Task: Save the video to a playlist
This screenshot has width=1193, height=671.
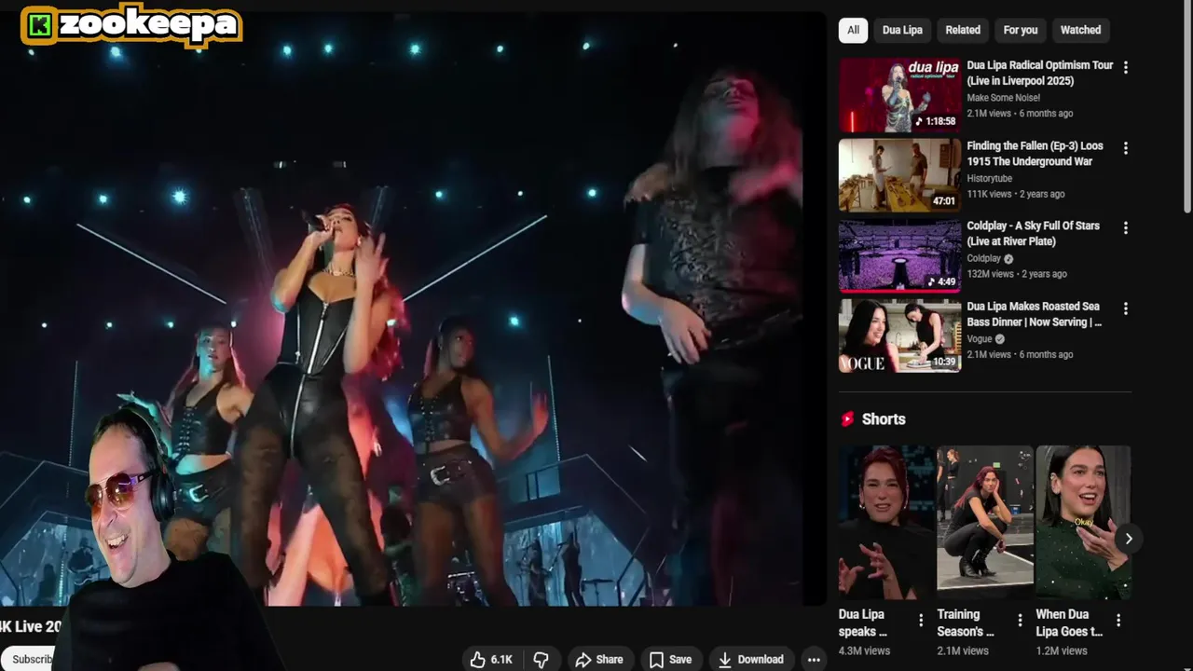Action: 671,659
